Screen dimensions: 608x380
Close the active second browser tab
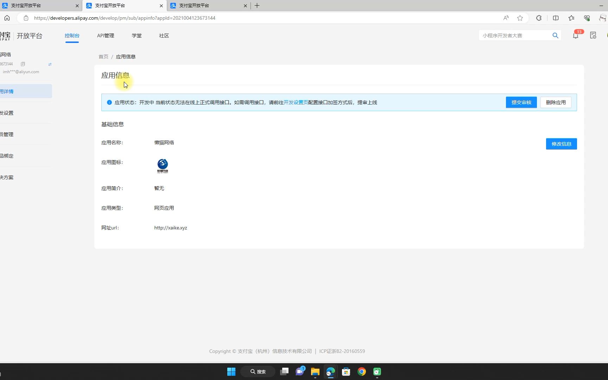pyautogui.click(x=161, y=6)
